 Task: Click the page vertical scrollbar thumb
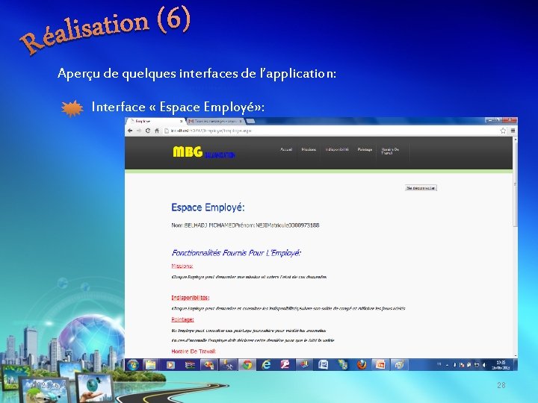tap(515, 185)
